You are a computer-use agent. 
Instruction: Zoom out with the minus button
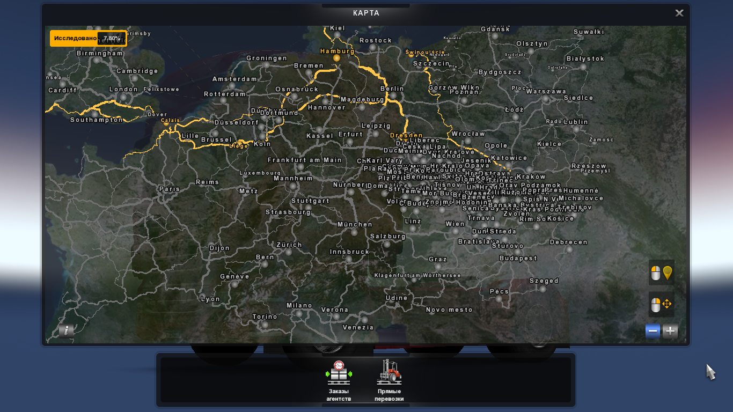pyautogui.click(x=653, y=331)
